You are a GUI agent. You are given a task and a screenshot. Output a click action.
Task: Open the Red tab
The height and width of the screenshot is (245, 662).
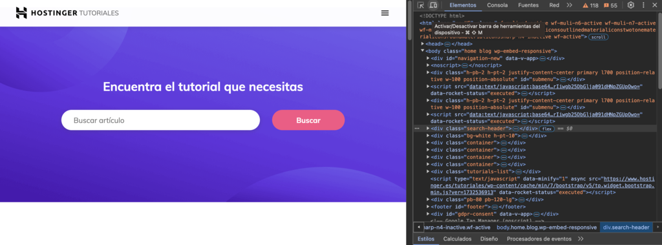554,5
